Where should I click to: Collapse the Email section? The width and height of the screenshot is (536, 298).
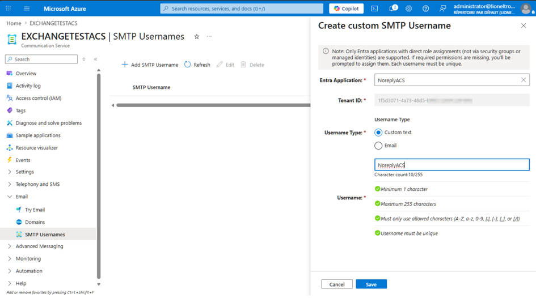coord(10,197)
